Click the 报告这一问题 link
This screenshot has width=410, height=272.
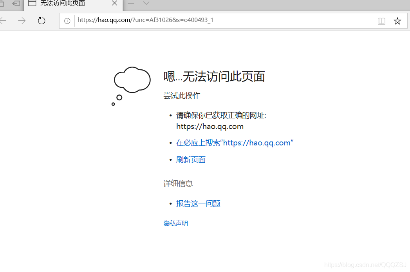198,204
